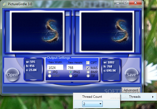Open the Advanced options button
Viewport: 157px width, 109px height.
tap(131, 90)
